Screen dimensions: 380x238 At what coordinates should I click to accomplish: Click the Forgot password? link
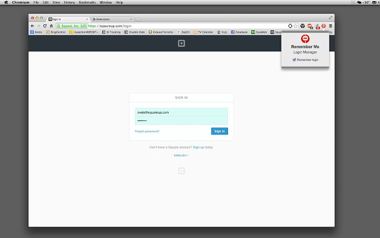coord(147,131)
